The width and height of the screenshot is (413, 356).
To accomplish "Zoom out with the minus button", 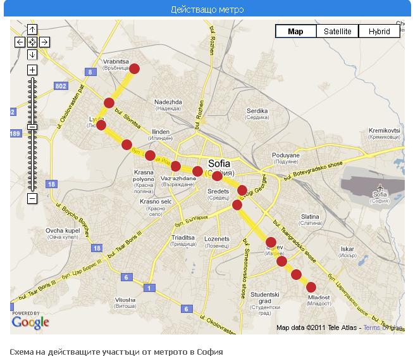I will (x=32, y=198).
